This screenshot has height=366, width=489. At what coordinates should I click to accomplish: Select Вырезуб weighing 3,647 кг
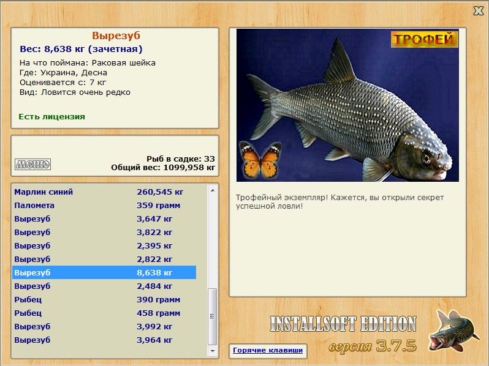(104, 218)
